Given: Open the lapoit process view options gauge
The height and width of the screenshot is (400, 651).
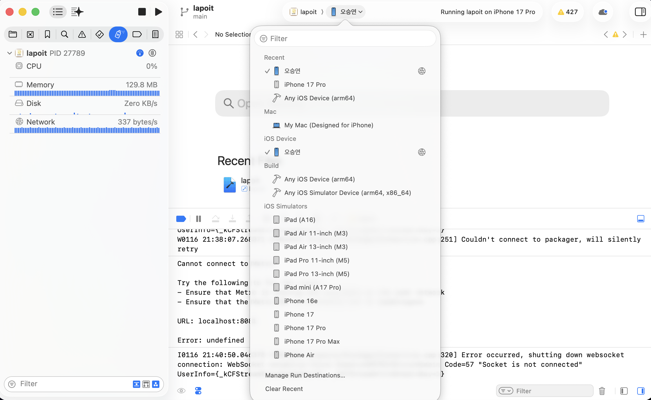Looking at the screenshot, I should [140, 53].
